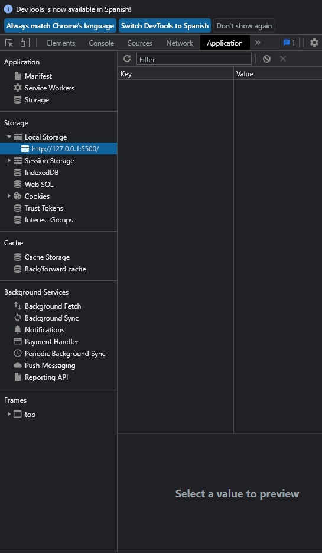Image resolution: width=322 pixels, height=553 pixels.
Task: Click Switch DevTools to Spanish button
Action: tap(165, 26)
